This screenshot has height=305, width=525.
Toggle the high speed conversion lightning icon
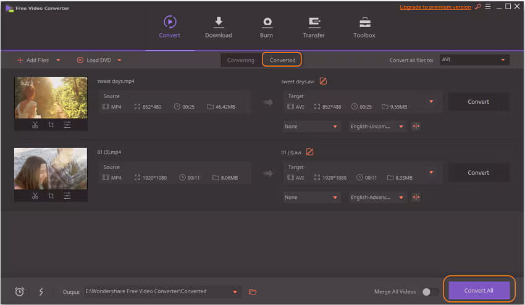coord(41,291)
